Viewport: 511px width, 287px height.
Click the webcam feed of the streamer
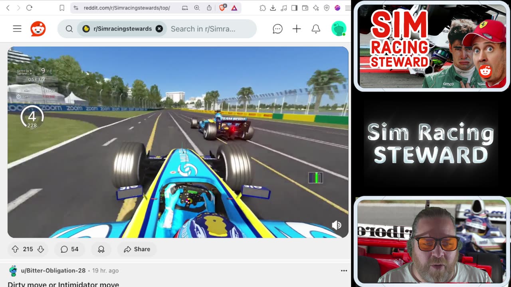pyautogui.click(x=432, y=242)
